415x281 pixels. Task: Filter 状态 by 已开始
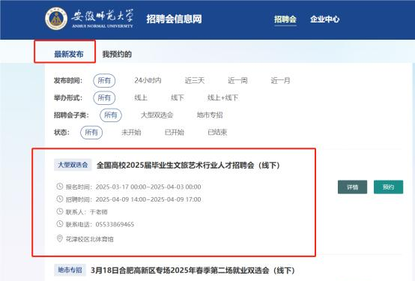174,132
